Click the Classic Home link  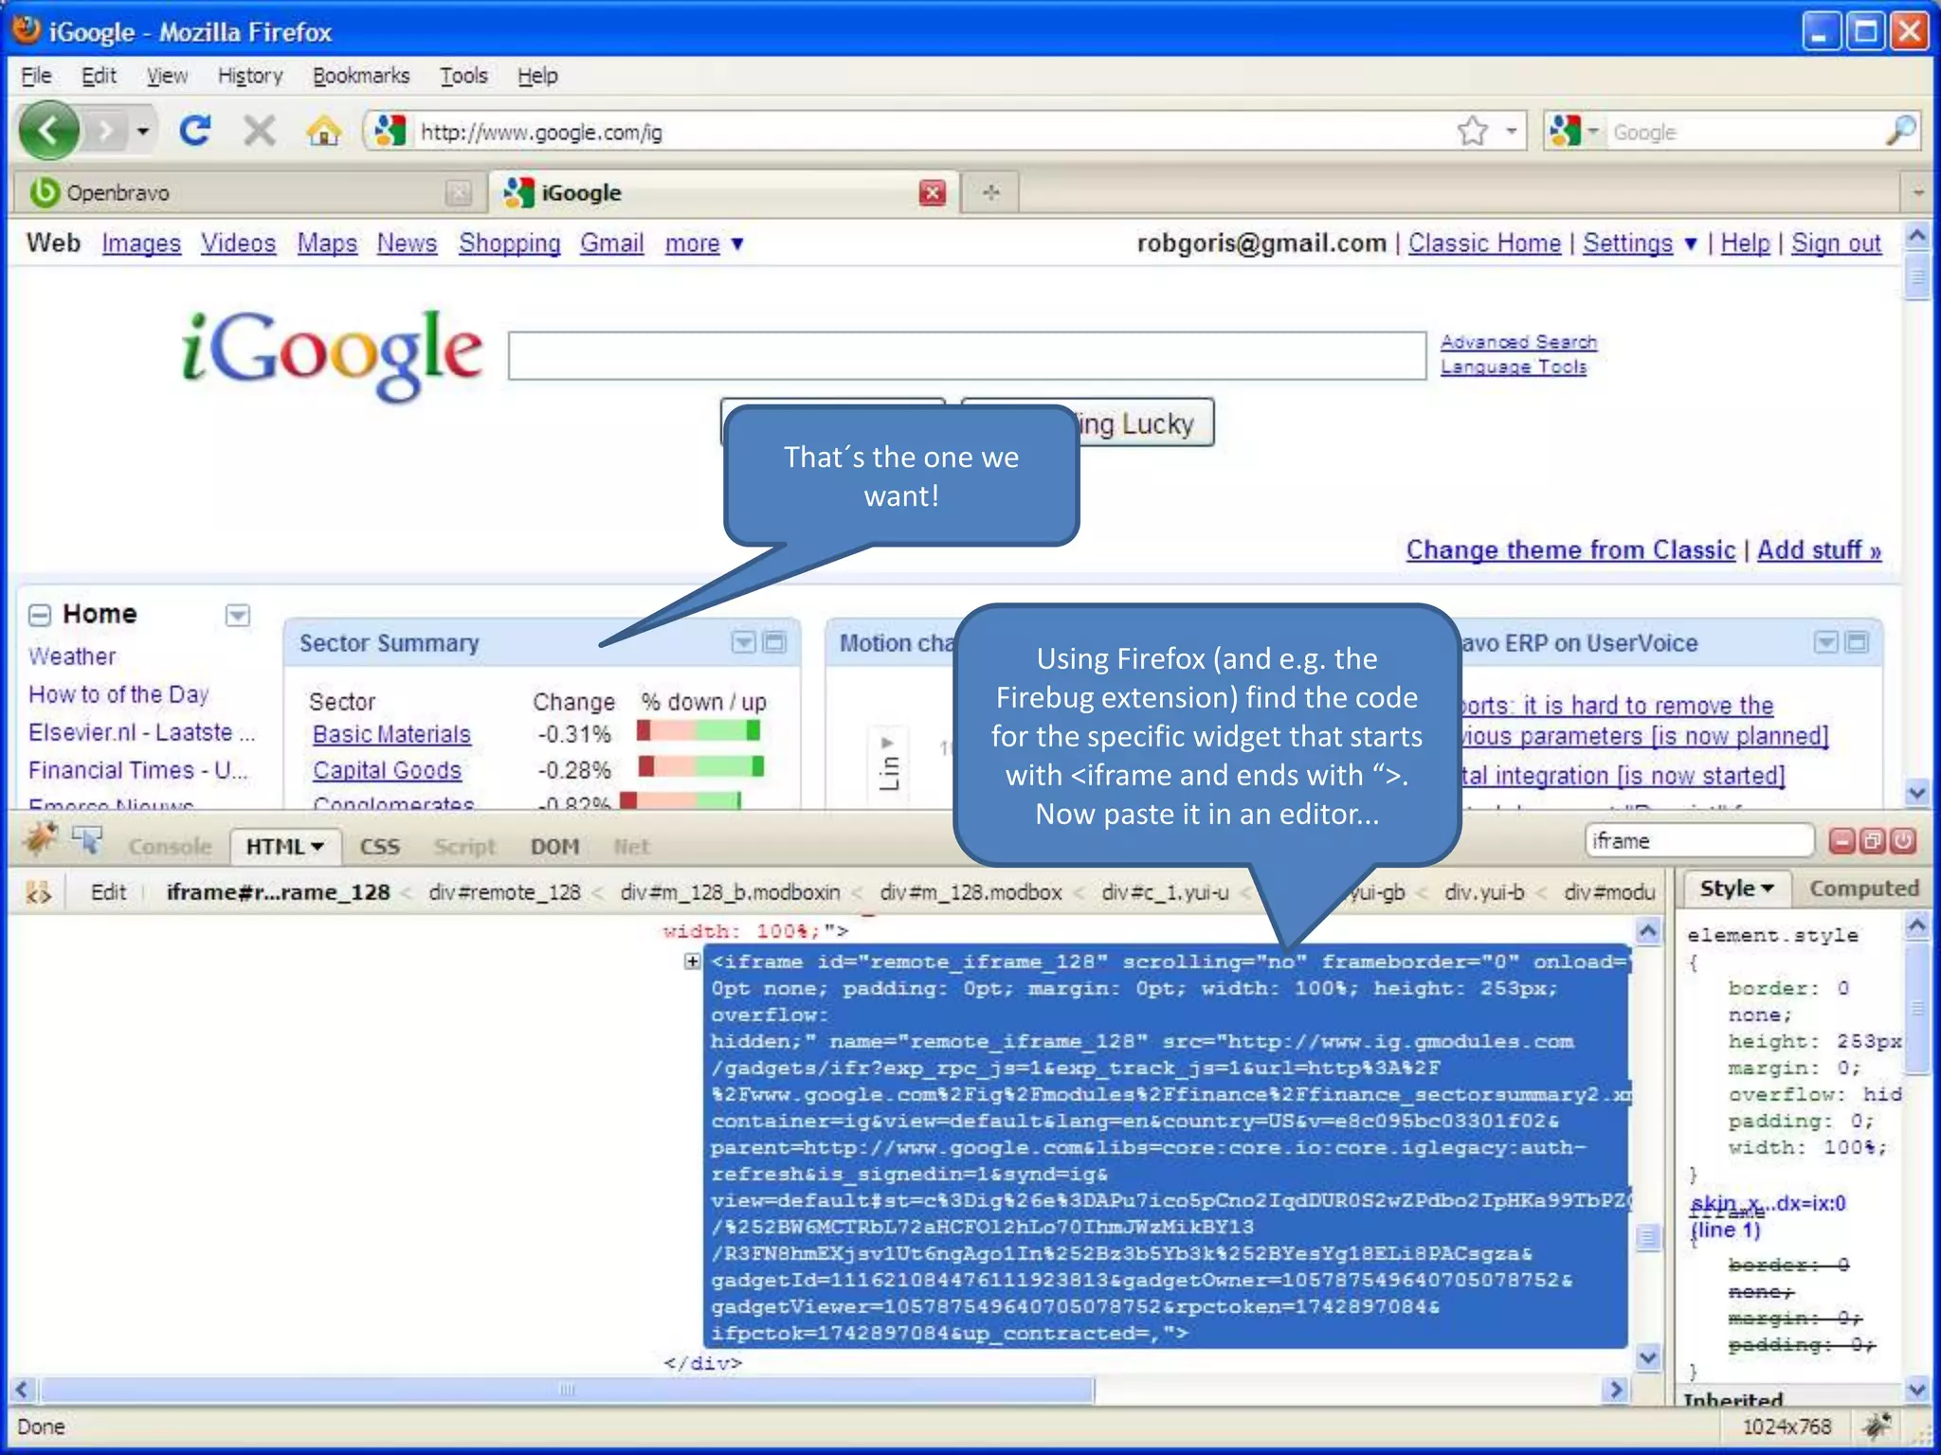[1484, 243]
